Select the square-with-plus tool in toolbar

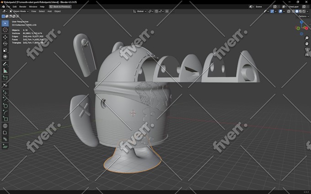tap(5, 119)
